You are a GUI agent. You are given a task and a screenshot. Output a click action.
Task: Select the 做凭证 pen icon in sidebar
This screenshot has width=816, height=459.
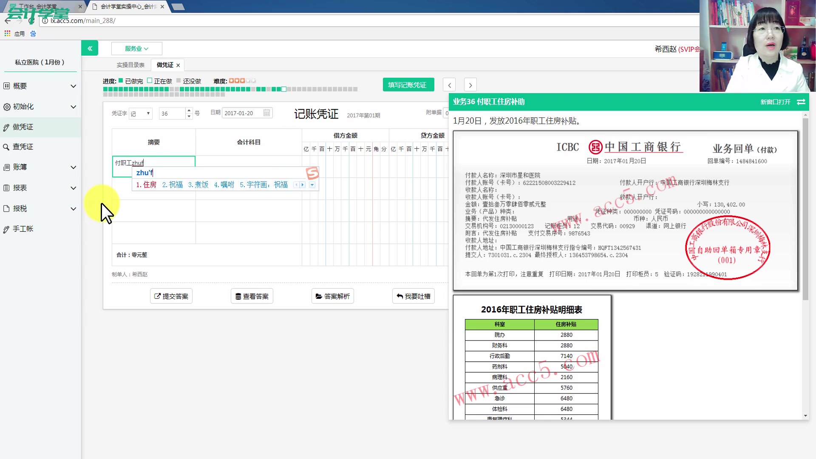[6, 127]
